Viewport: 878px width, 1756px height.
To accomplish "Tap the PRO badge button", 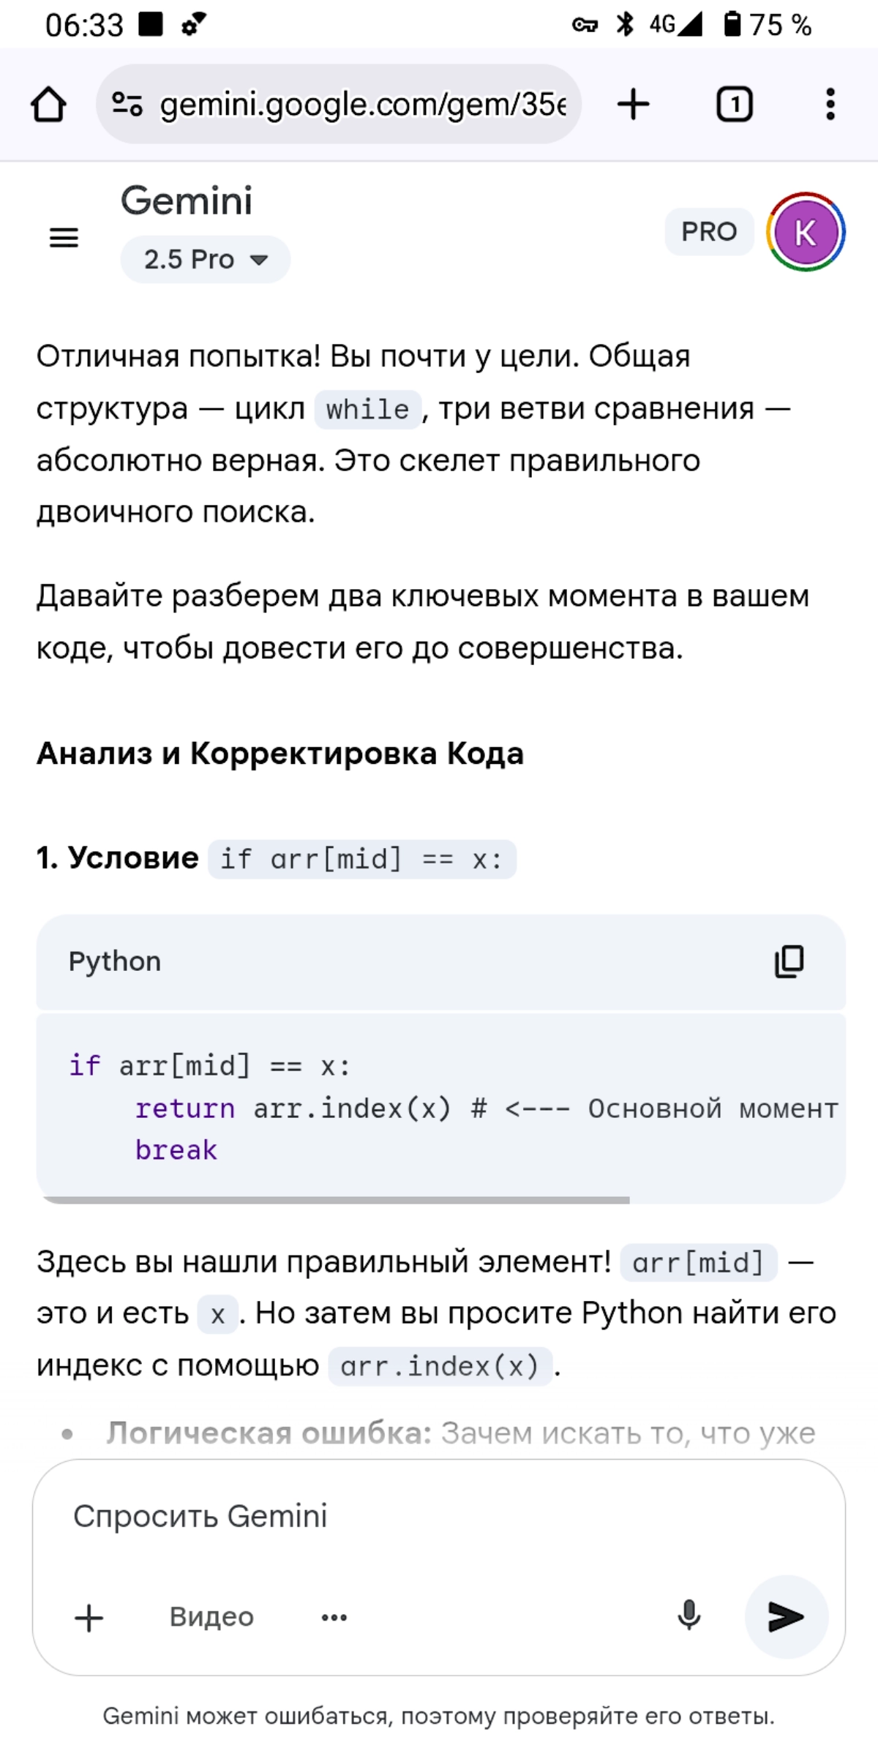I will coord(709,232).
